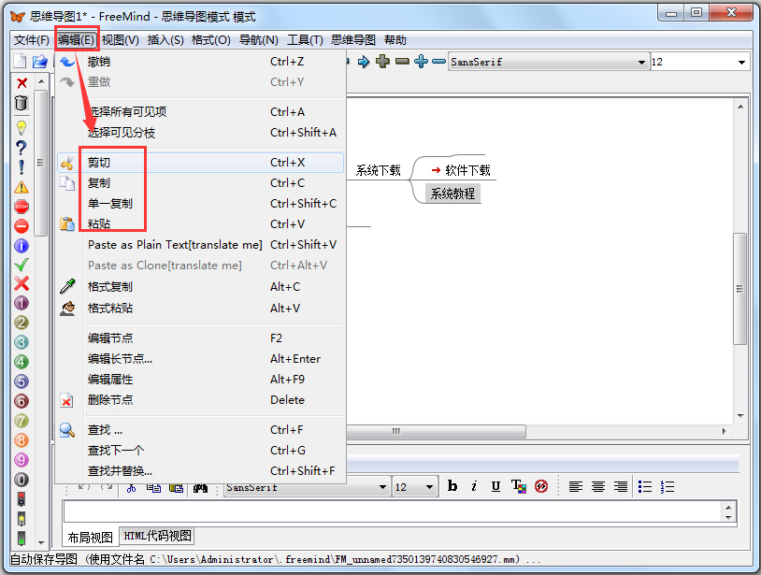Image resolution: width=761 pixels, height=575 pixels.
Task: Click inside the note text input area
Action: (x=393, y=512)
